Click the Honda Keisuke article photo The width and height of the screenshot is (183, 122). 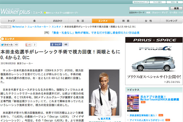point(104,92)
